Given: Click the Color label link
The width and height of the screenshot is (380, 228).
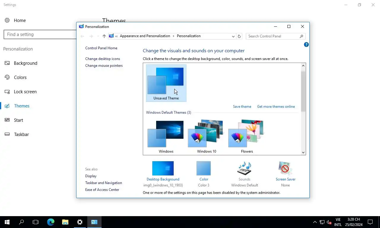Looking at the screenshot, I should point(204,179).
